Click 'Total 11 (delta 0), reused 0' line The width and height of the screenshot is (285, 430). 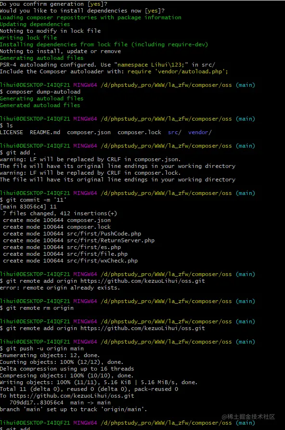[x=89, y=389]
